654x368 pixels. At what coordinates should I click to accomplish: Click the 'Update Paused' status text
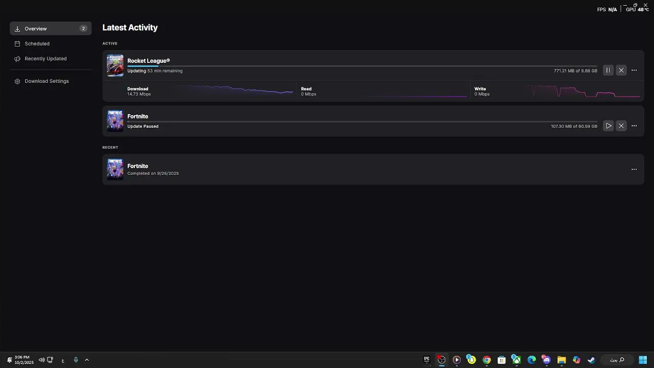(x=143, y=126)
